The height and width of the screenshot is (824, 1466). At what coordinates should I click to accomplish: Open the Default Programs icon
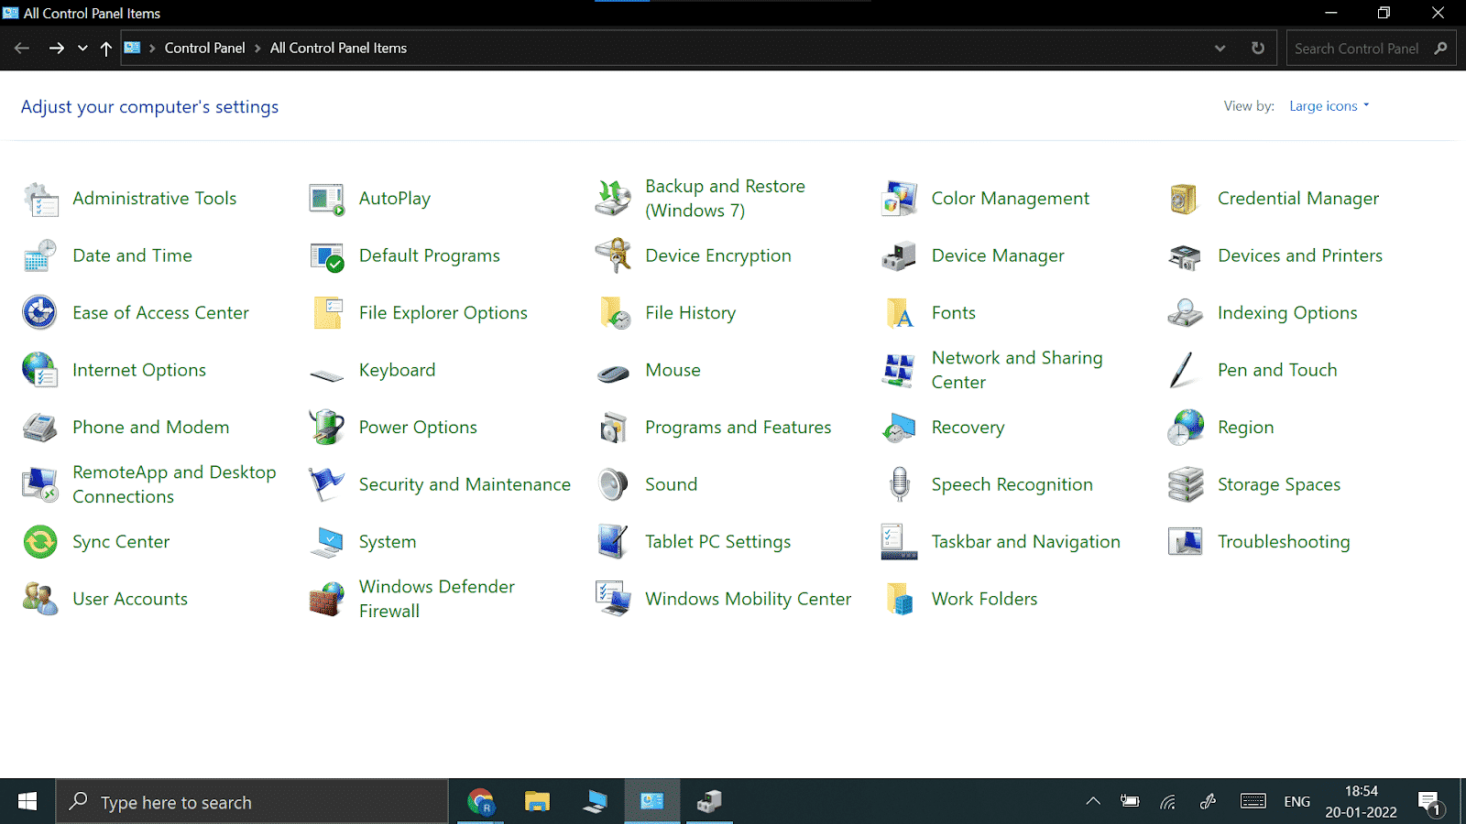[x=326, y=256]
